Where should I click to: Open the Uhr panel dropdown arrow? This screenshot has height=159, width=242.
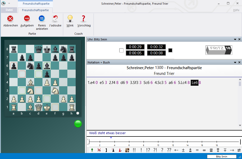[235, 39]
